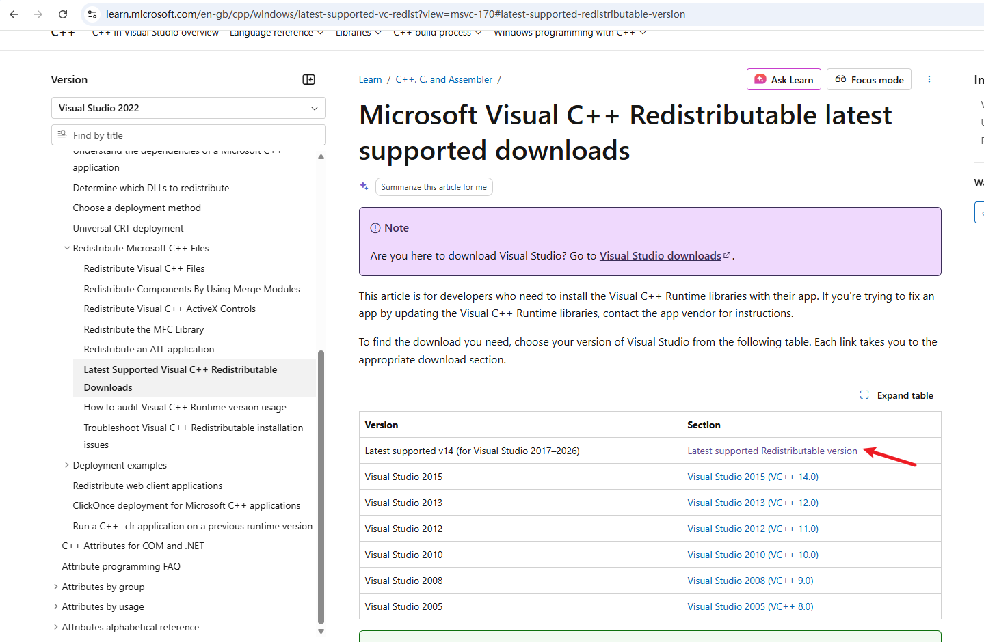Image resolution: width=984 pixels, height=642 pixels.
Task: Click the sidebar scroll up arrow
Action: click(321, 157)
